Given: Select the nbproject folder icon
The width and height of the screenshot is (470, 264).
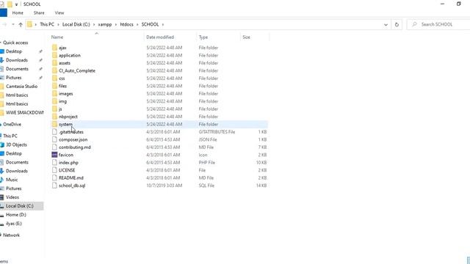Looking at the screenshot, I should pyautogui.click(x=54, y=117).
